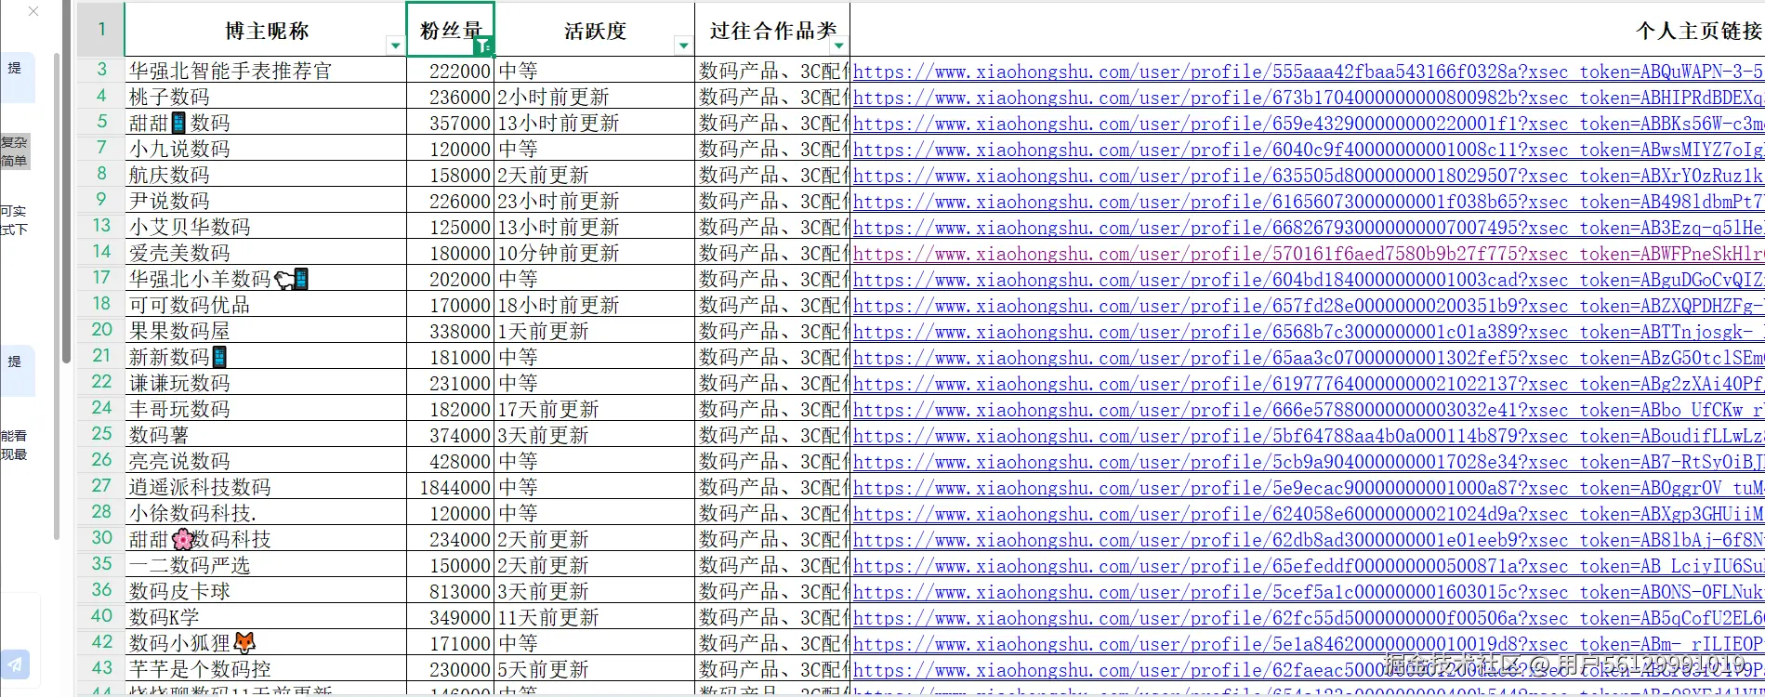Open profile link in 桃子数码 row
The width and height of the screenshot is (1765, 697).
click(x=1308, y=97)
